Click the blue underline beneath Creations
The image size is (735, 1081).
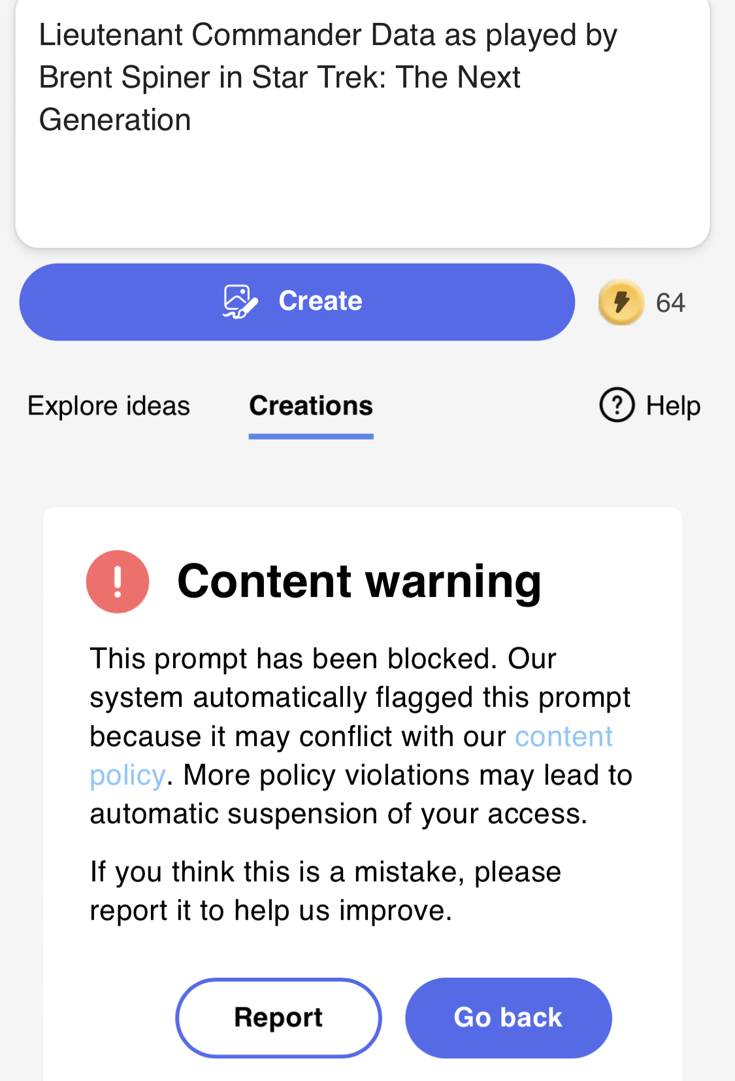(311, 436)
